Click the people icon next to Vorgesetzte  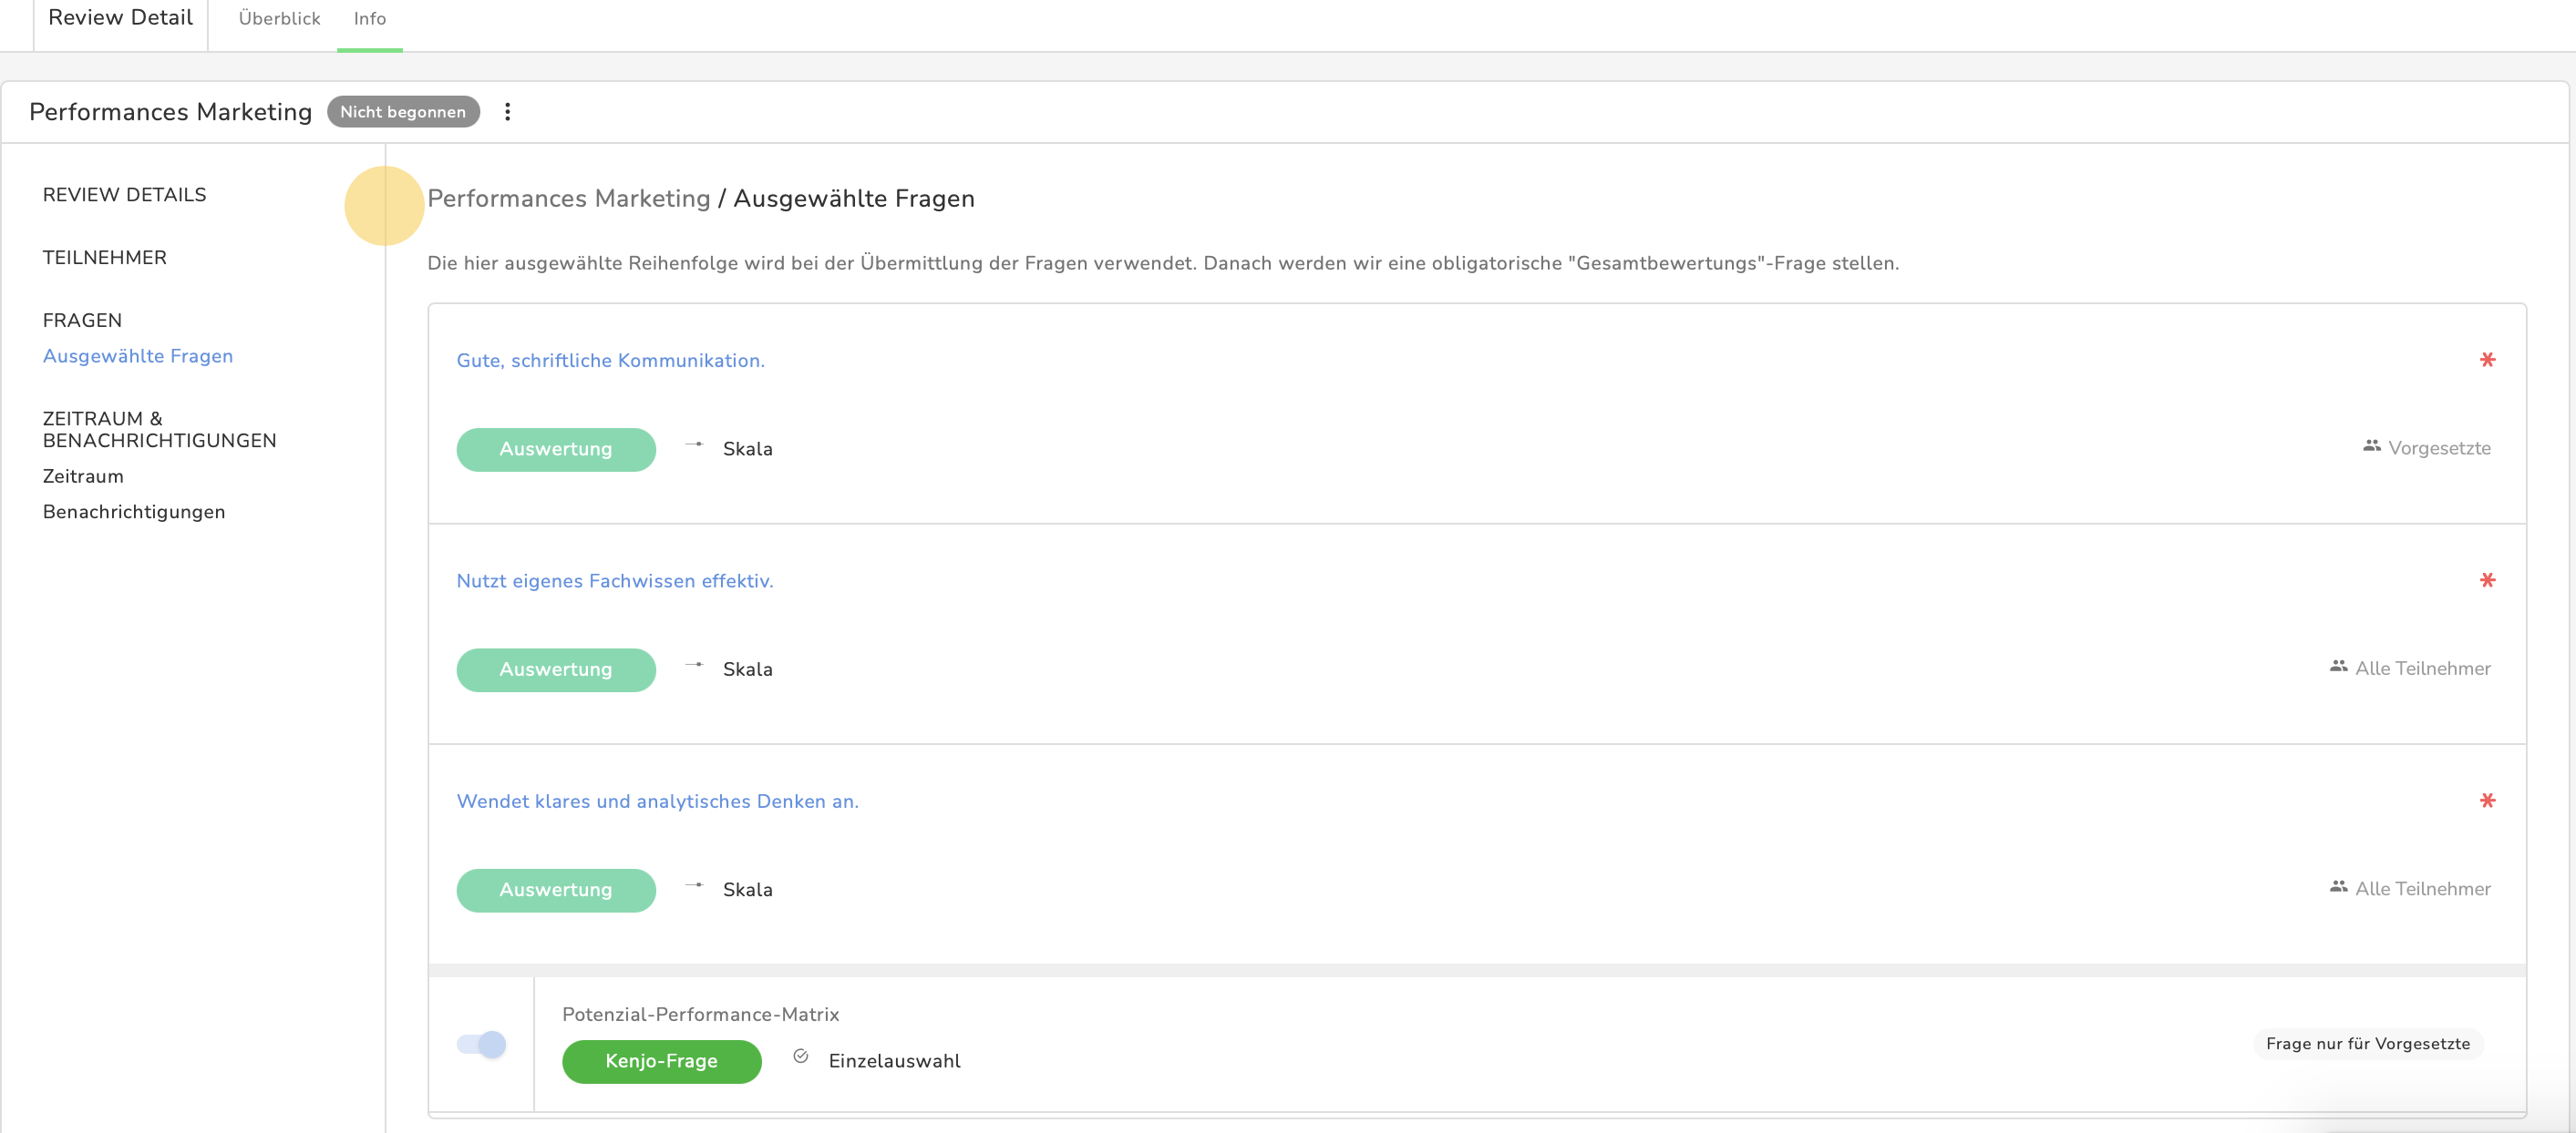click(2371, 446)
